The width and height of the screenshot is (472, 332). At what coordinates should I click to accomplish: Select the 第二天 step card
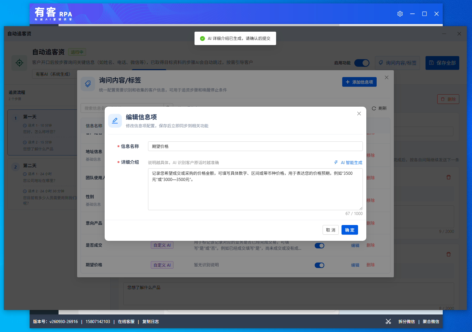pyautogui.click(x=42, y=184)
